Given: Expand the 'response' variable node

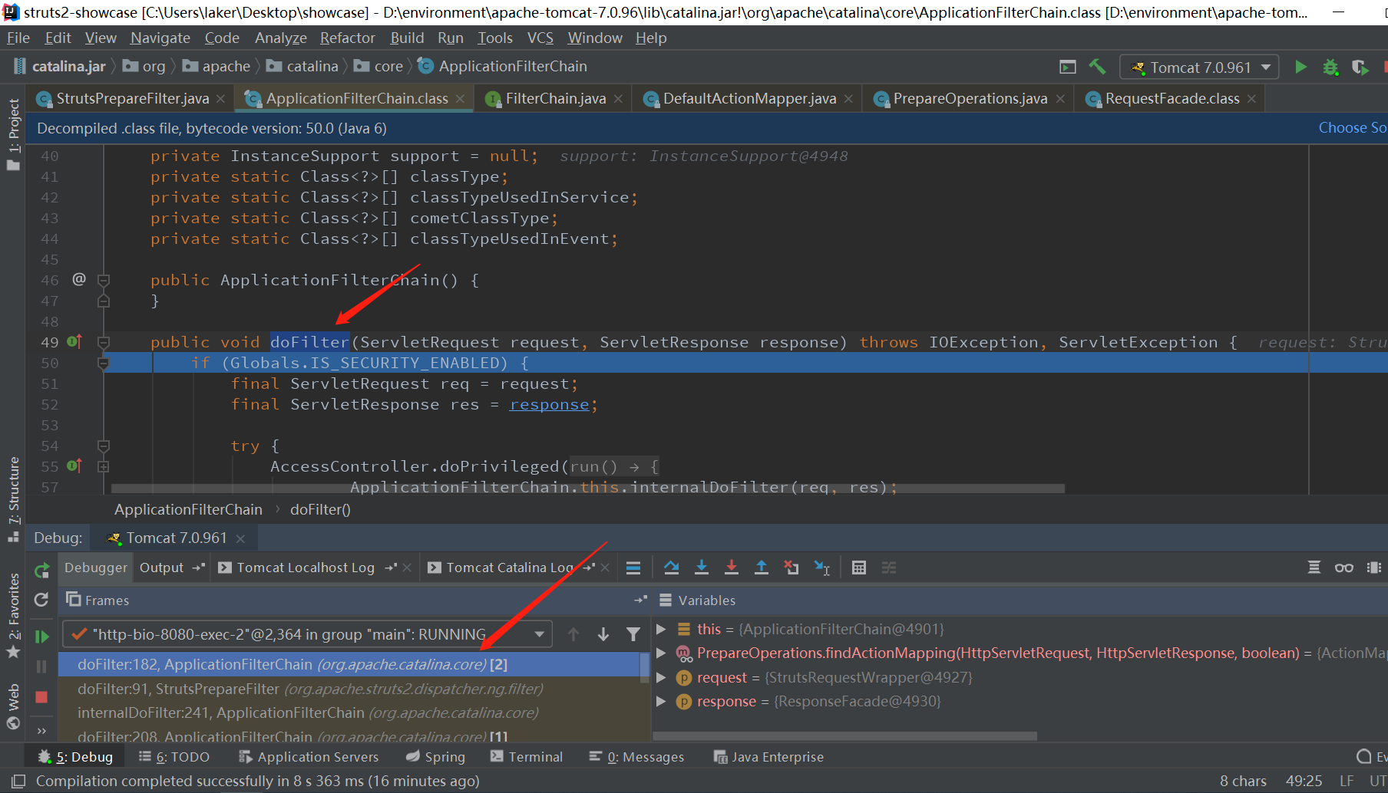Looking at the screenshot, I should coord(660,701).
